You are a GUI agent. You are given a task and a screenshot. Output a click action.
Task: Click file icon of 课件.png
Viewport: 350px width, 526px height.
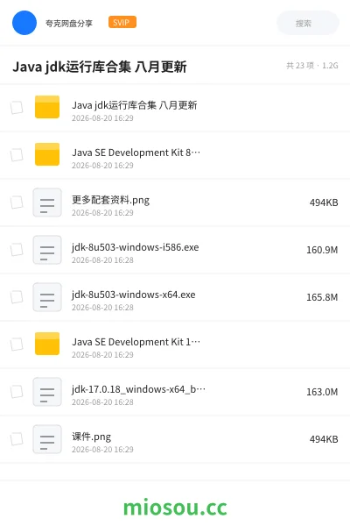[x=47, y=439]
